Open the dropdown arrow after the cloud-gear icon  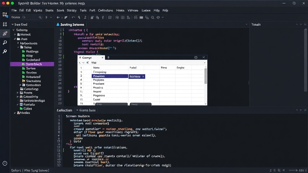click(163, 17)
